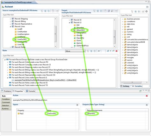Delete the selected rule with red X

117,51
